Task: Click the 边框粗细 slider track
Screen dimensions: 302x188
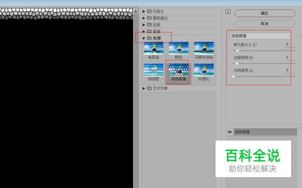Action: [264, 64]
